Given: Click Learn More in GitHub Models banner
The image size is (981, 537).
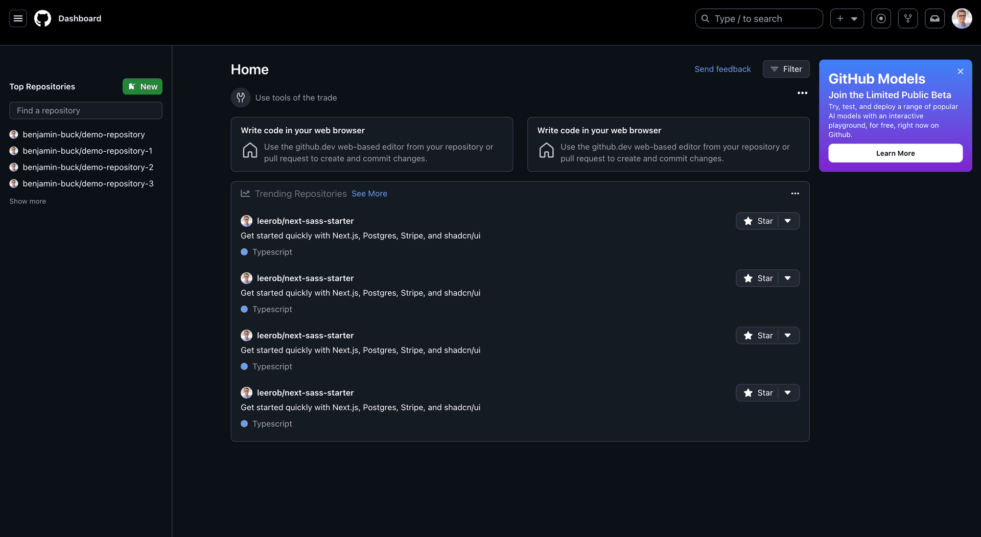Looking at the screenshot, I should pyautogui.click(x=895, y=153).
